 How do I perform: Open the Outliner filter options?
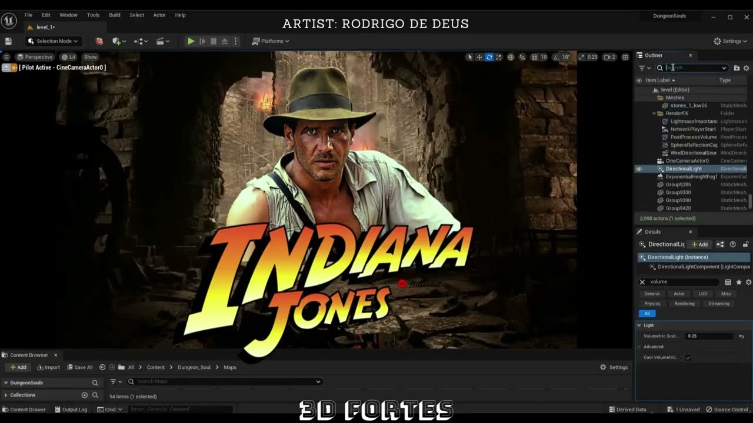tap(644, 68)
